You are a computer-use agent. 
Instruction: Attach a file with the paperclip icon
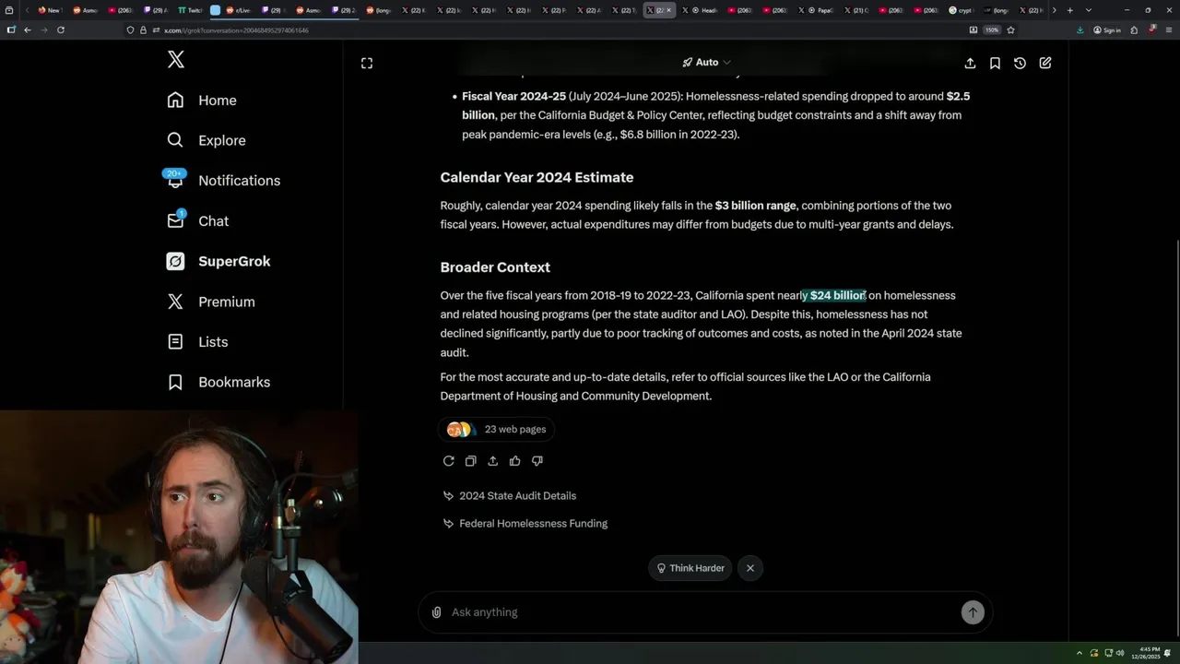pyautogui.click(x=436, y=612)
